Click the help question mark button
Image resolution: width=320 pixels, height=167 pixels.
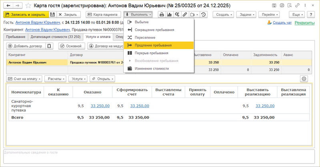(312, 14)
